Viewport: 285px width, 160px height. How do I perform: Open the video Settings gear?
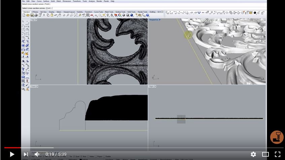pyautogui.click(x=253, y=154)
